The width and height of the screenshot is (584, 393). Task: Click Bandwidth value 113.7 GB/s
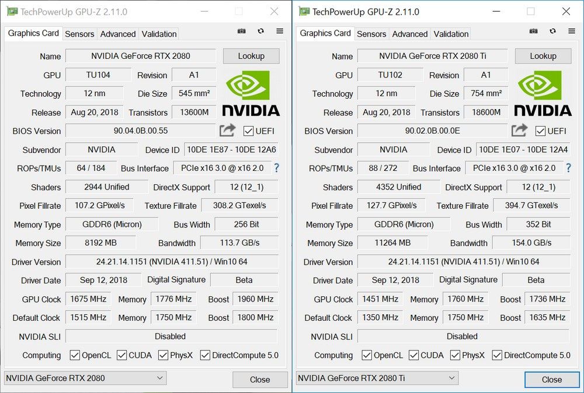pyautogui.click(x=239, y=243)
